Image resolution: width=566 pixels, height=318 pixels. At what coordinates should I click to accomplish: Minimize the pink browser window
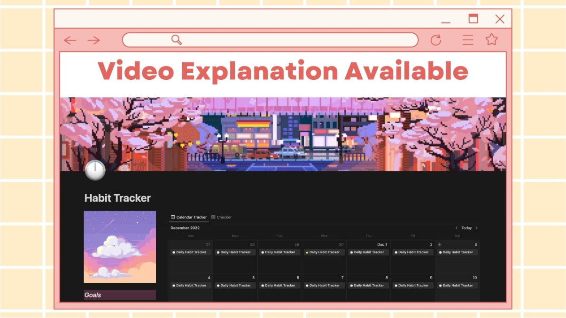click(x=446, y=23)
